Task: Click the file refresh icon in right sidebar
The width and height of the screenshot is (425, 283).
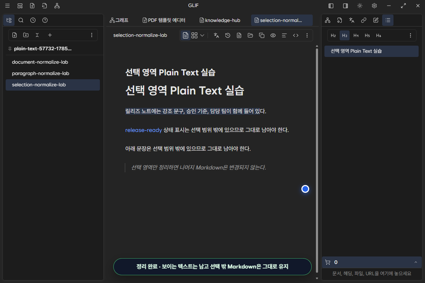Action: pos(340,20)
